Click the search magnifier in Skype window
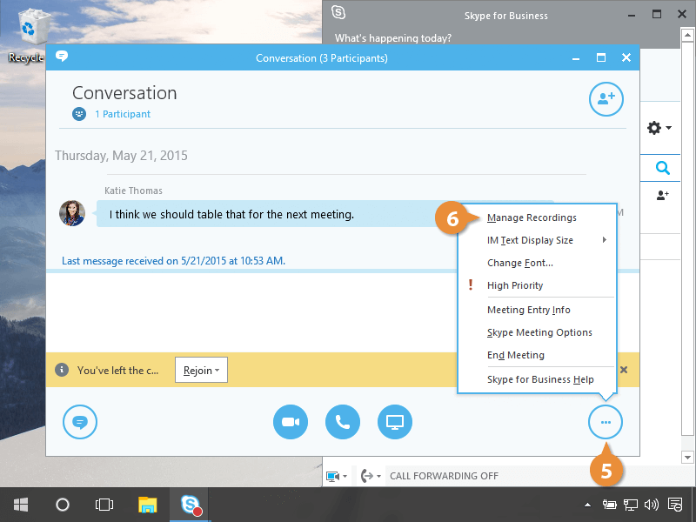 point(663,168)
